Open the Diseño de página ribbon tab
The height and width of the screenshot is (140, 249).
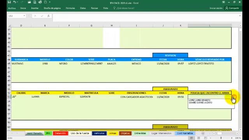(52, 8)
